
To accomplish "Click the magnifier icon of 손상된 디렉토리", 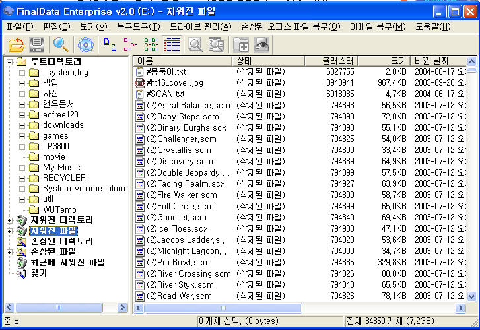I will (x=21, y=241).
